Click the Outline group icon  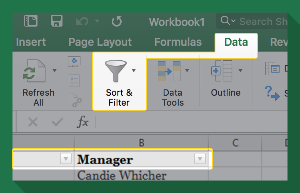[222, 71]
